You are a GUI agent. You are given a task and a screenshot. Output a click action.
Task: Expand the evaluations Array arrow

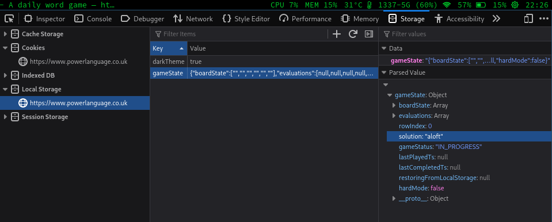[394, 116]
